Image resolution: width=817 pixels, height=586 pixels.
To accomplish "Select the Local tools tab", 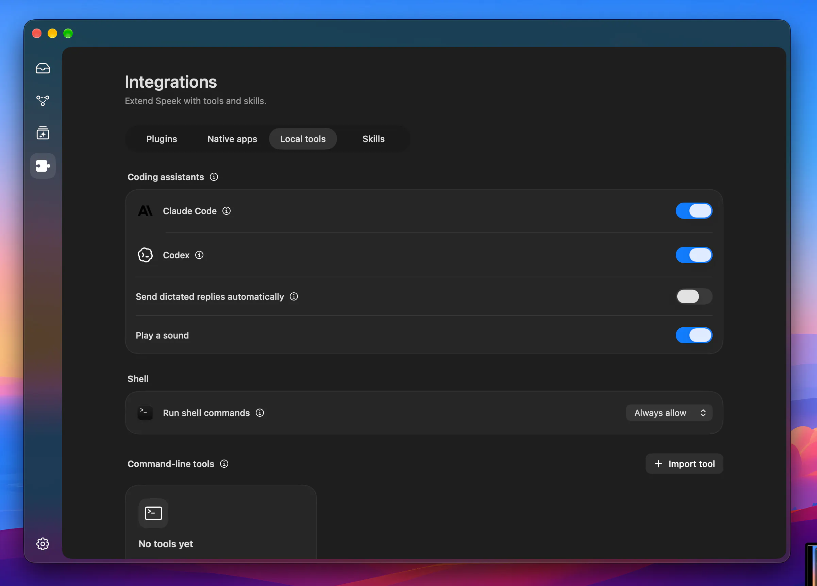I will tap(303, 139).
